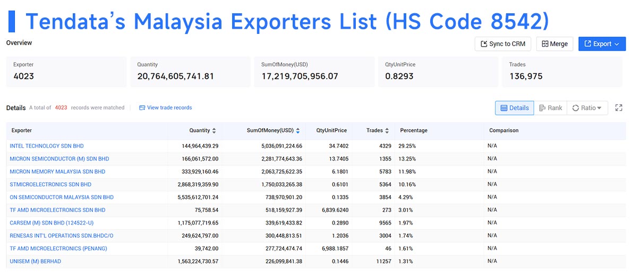Open the Export dropdown

point(602,44)
